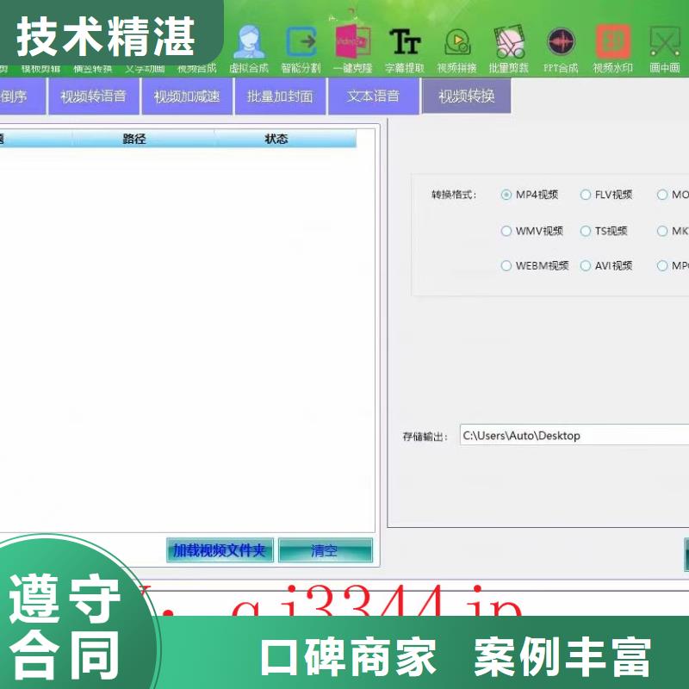Open the 视频拼接 video stitching tool
This screenshot has height=689, width=689.
tap(457, 49)
